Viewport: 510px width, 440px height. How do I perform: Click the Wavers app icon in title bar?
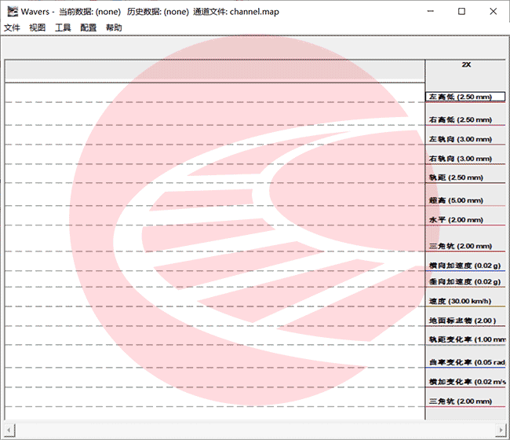[x=13, y=12]
